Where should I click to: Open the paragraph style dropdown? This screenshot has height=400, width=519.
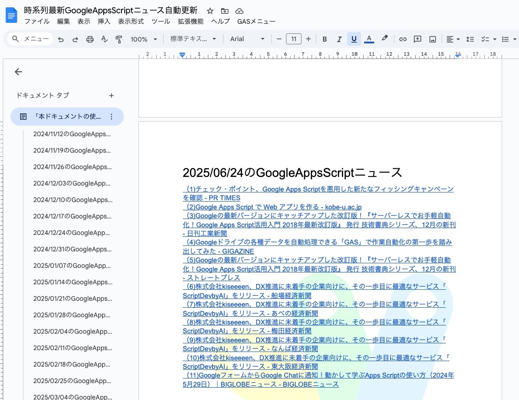tap(193, 39)
